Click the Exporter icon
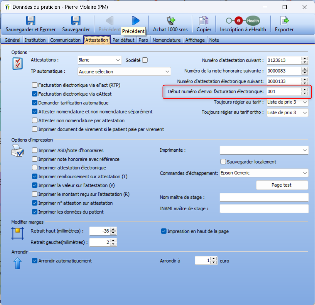 [284, 20]
